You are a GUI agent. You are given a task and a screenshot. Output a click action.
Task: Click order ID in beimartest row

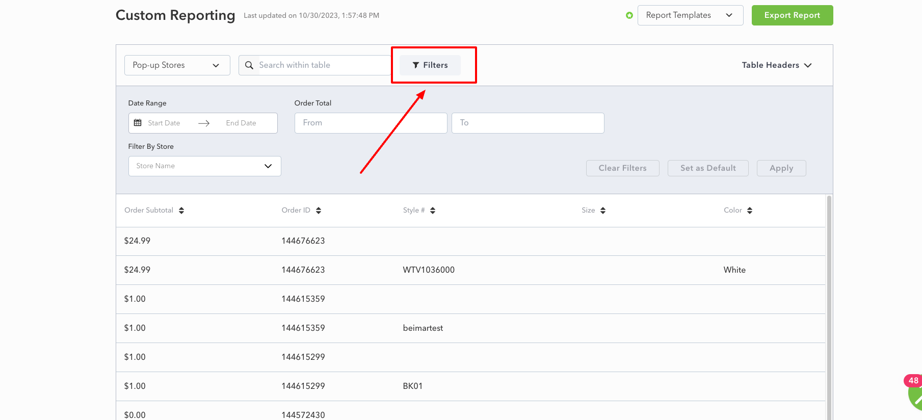pos(303,328)
